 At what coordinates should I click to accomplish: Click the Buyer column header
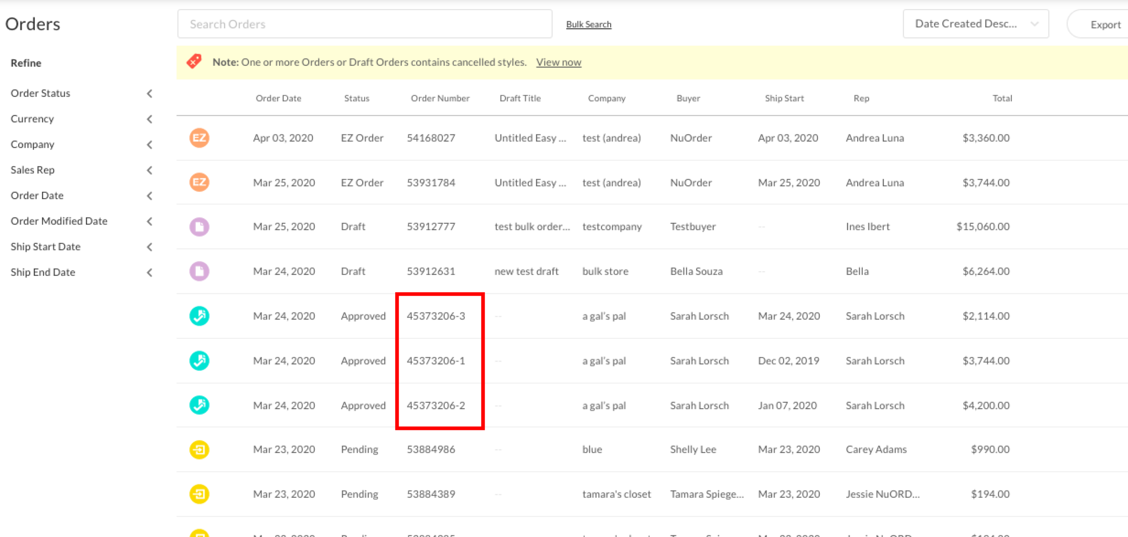click(x=688, y=98)
